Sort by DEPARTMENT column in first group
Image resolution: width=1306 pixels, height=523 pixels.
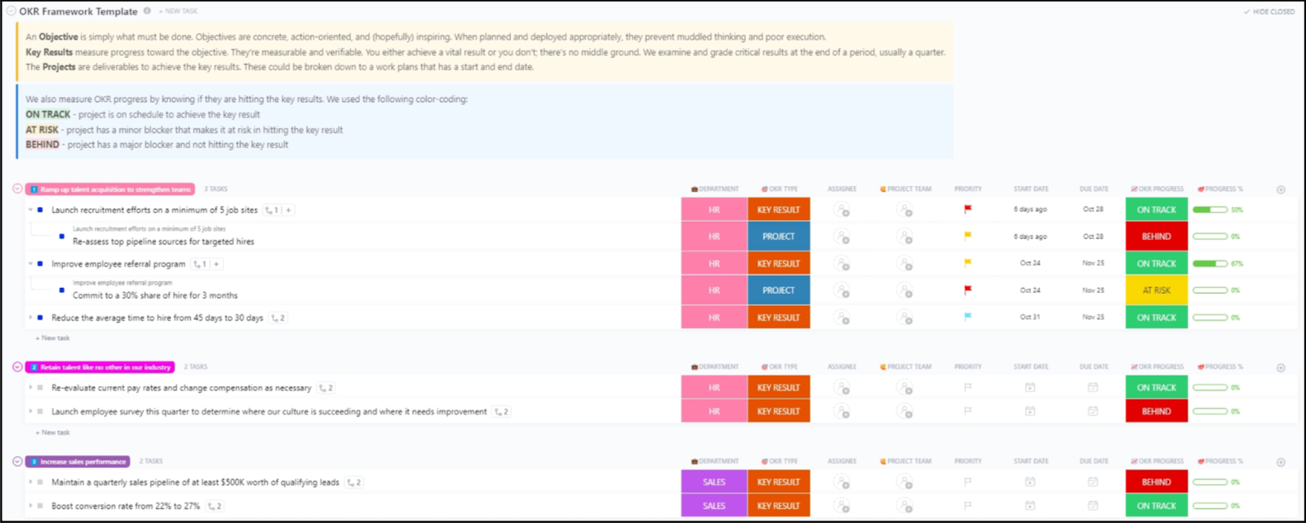[715, 188]
